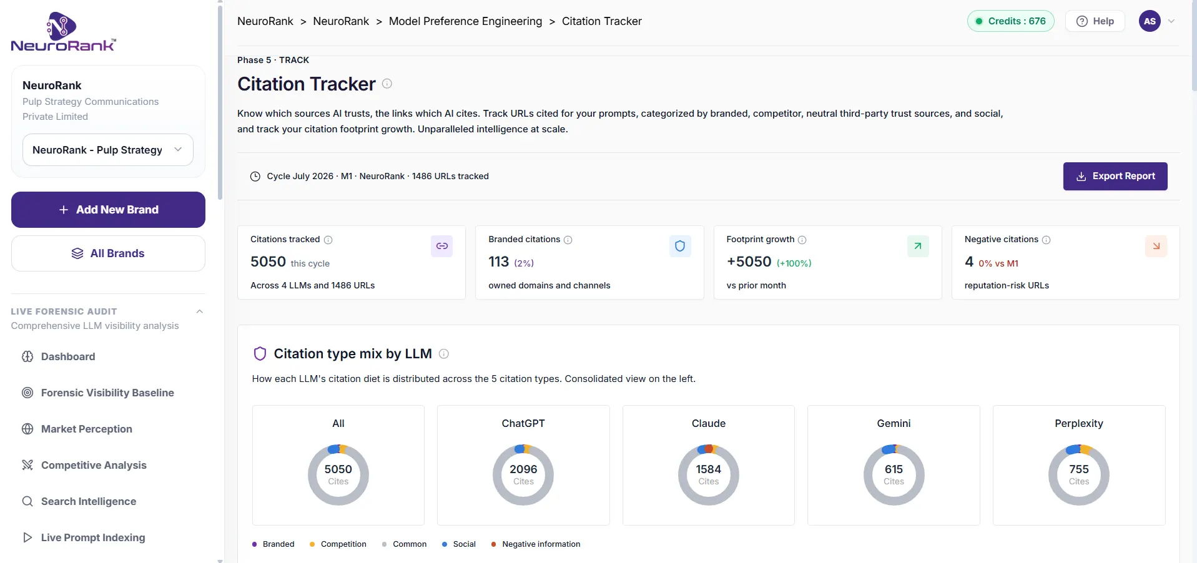Click the layers icon in All Brands button
Screen dimensions: 1197x563
click(x=77, y=253)
